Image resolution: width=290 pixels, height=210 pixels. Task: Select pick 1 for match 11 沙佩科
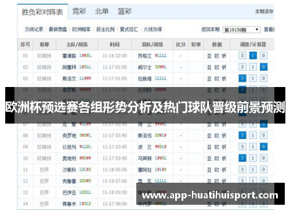pyautogui.click(x=253, y=169)
